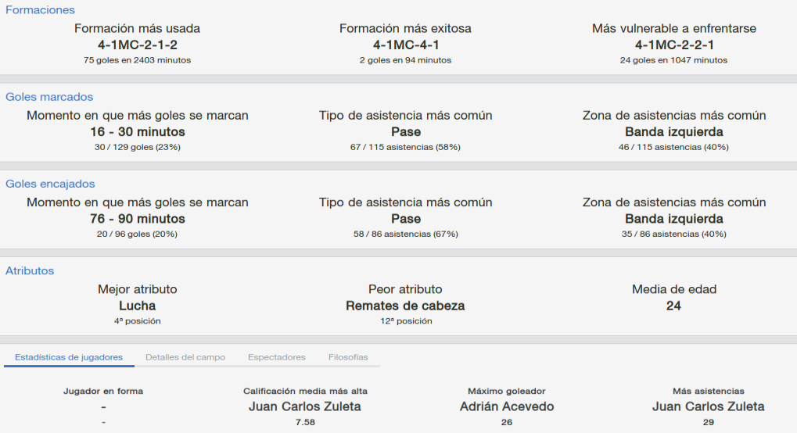Open the Goles marcados section link
This screenshot has width=797, height=433.
49,97
